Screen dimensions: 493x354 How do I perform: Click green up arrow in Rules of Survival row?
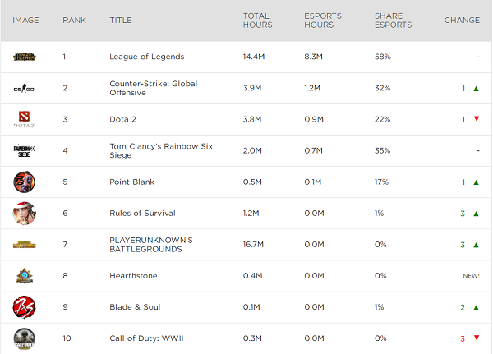click(x=476, y=214)
